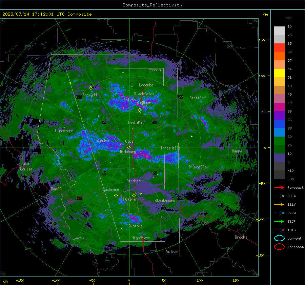Click the Sylvan label

pos(129,100)
